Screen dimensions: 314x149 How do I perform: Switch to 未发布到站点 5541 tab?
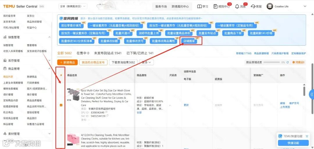108,53
